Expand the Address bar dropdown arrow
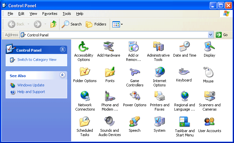Screen dimensions: 234x143 (x=210, y=35)
